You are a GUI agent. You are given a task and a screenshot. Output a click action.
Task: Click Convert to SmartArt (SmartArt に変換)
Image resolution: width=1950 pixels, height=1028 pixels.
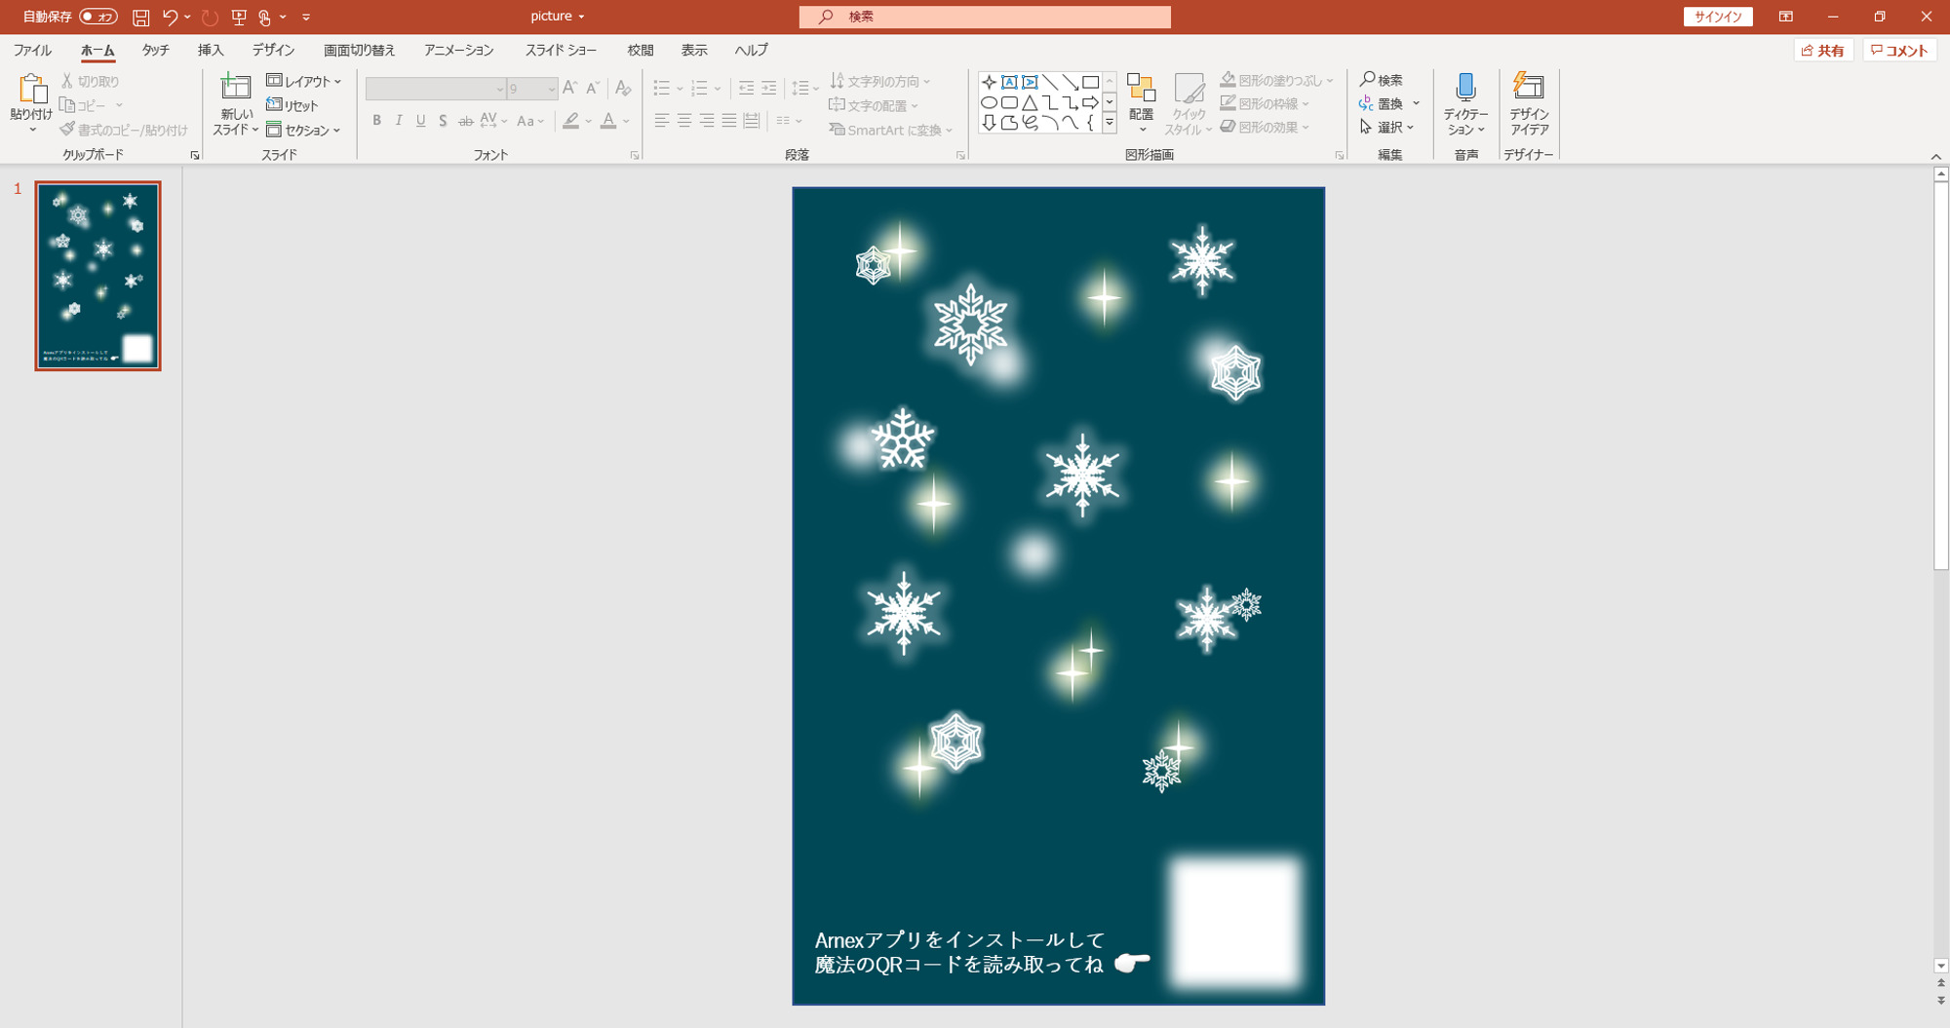click(x=890, y=130)
